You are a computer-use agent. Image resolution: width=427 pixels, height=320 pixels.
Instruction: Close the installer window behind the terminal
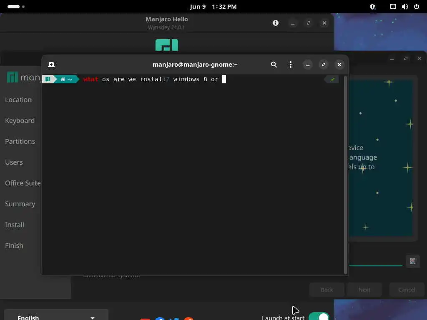(419, 58)
